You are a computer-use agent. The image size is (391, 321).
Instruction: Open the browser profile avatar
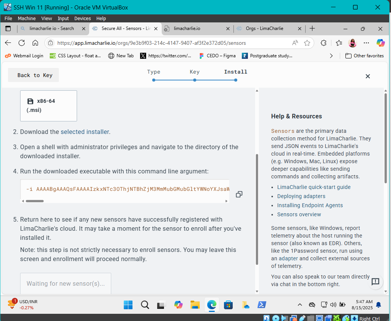tap(352, 43)
